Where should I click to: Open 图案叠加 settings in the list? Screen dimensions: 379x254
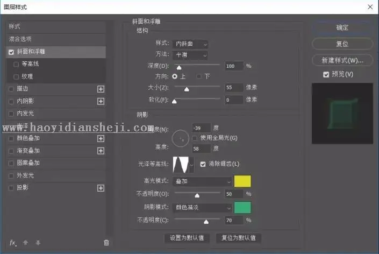pyautogui.click(x=28, y=163)
